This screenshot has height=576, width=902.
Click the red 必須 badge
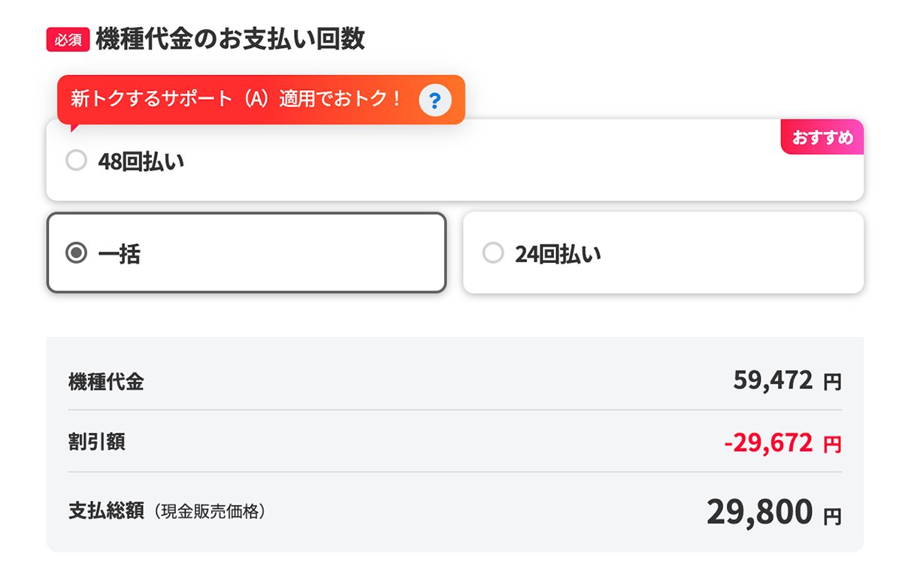coord(68,40)
